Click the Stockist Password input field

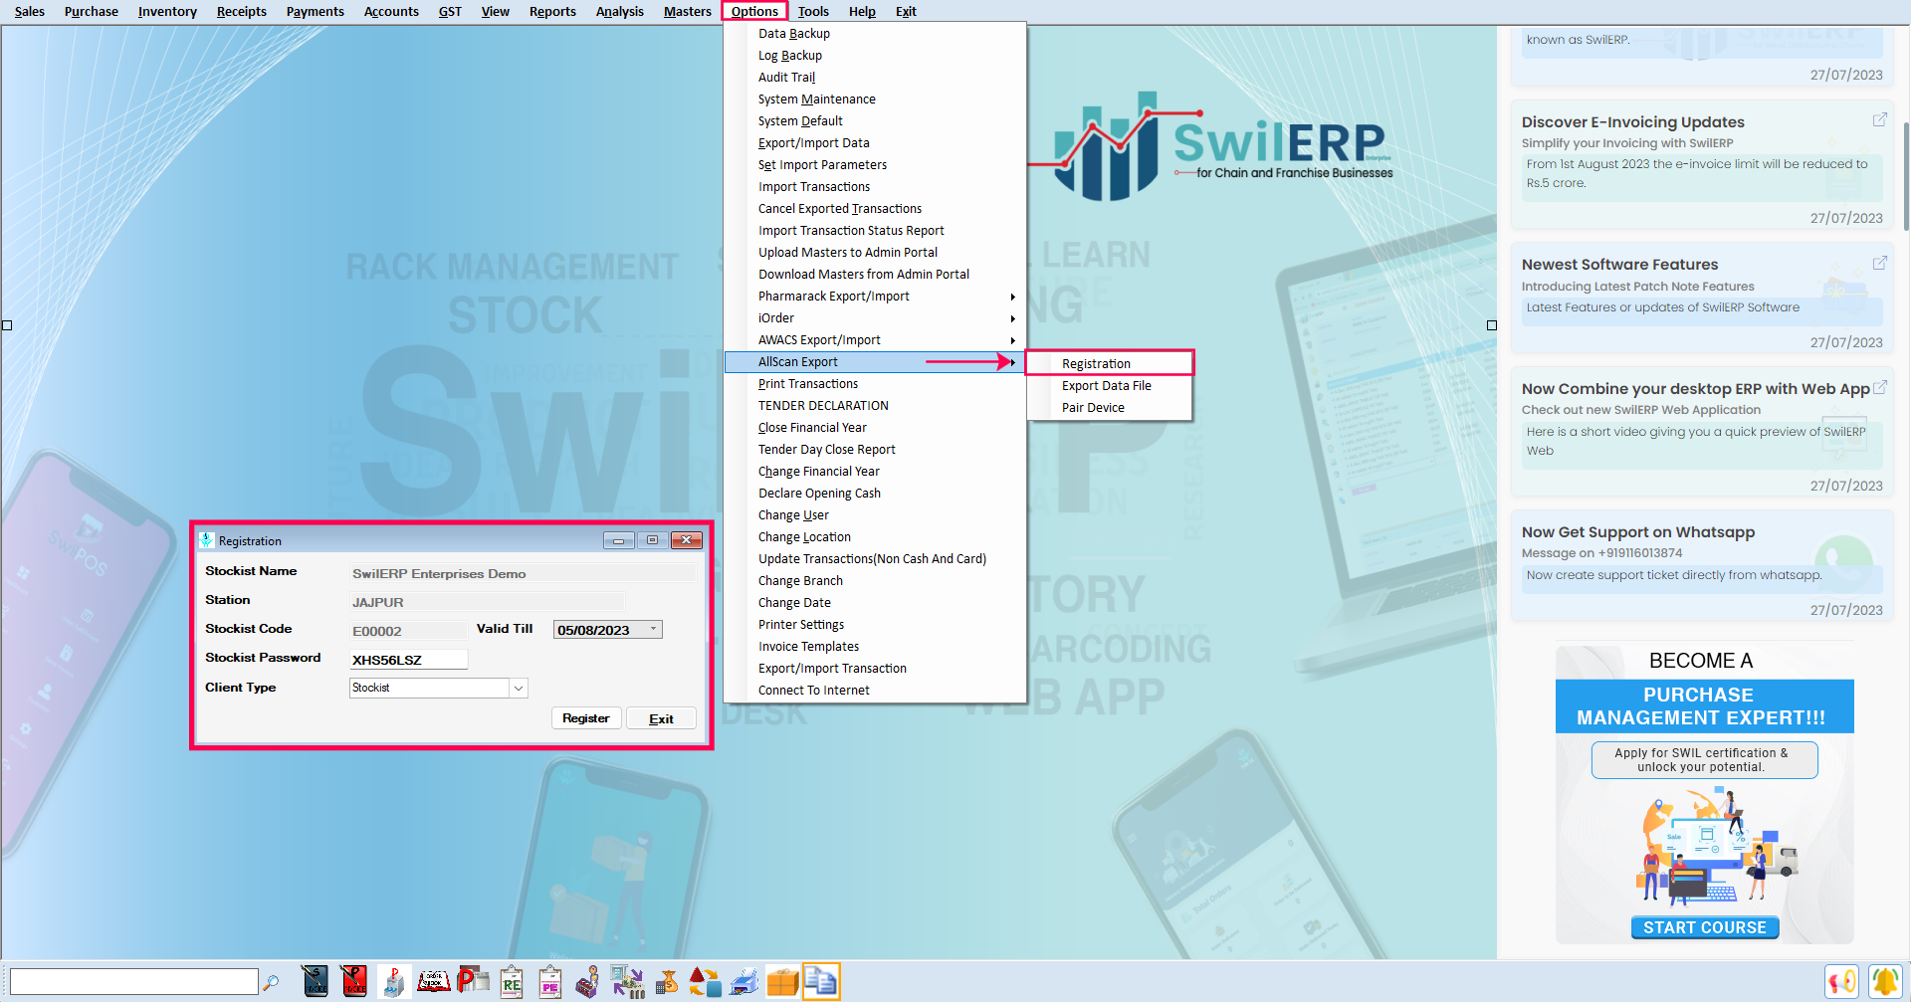click(x=408, y=659)
